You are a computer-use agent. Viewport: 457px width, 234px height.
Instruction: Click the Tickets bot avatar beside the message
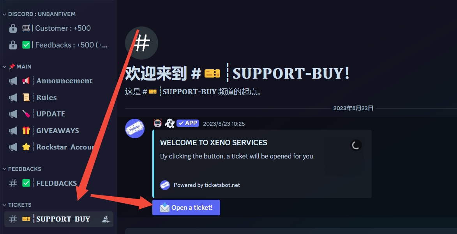click(x=135, y=128)
